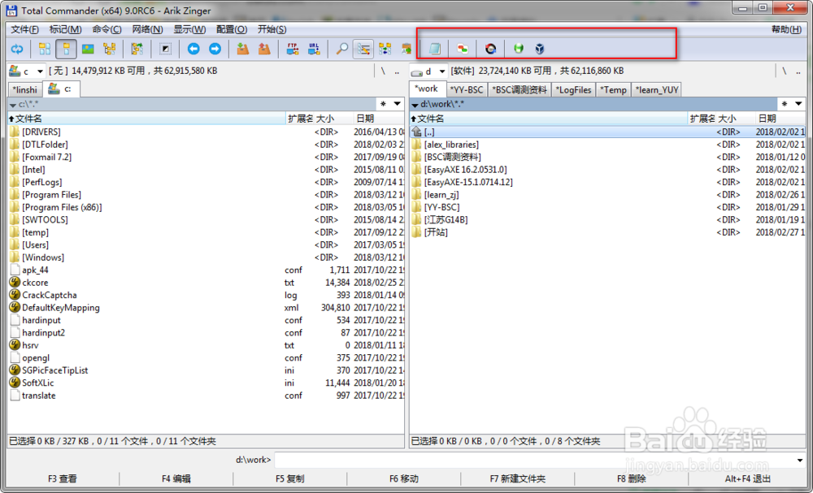The height and width of the screenshot is (493, 813).
Task: Click F7 新建文件夹 button
Action: [517, 479]
